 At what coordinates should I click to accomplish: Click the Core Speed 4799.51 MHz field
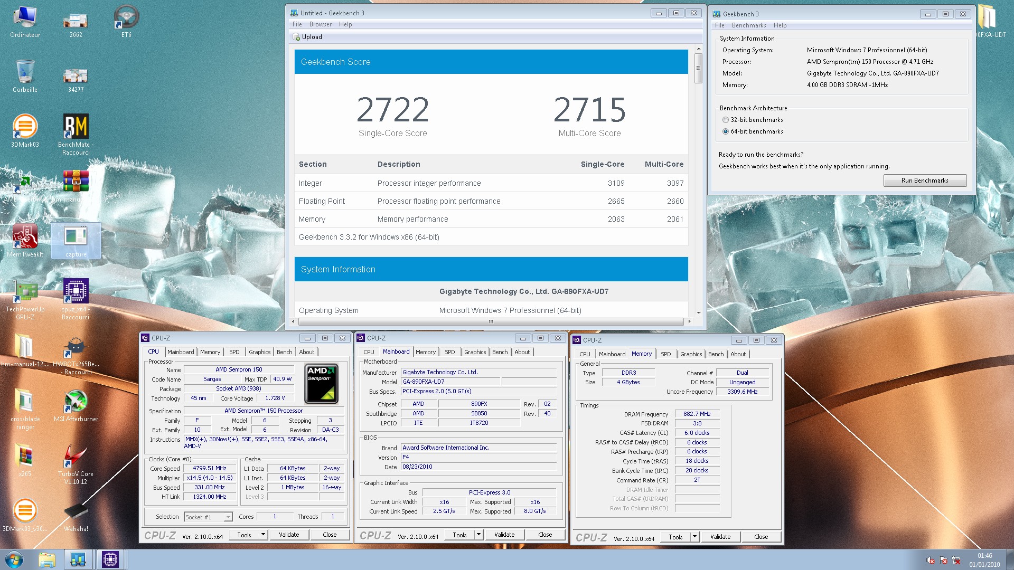click(210, 469)
